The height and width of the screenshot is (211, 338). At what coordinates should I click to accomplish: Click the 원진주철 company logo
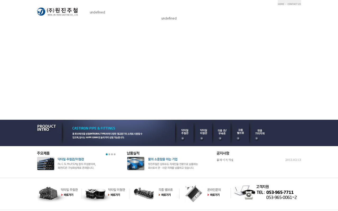click(x=58, y=12)
